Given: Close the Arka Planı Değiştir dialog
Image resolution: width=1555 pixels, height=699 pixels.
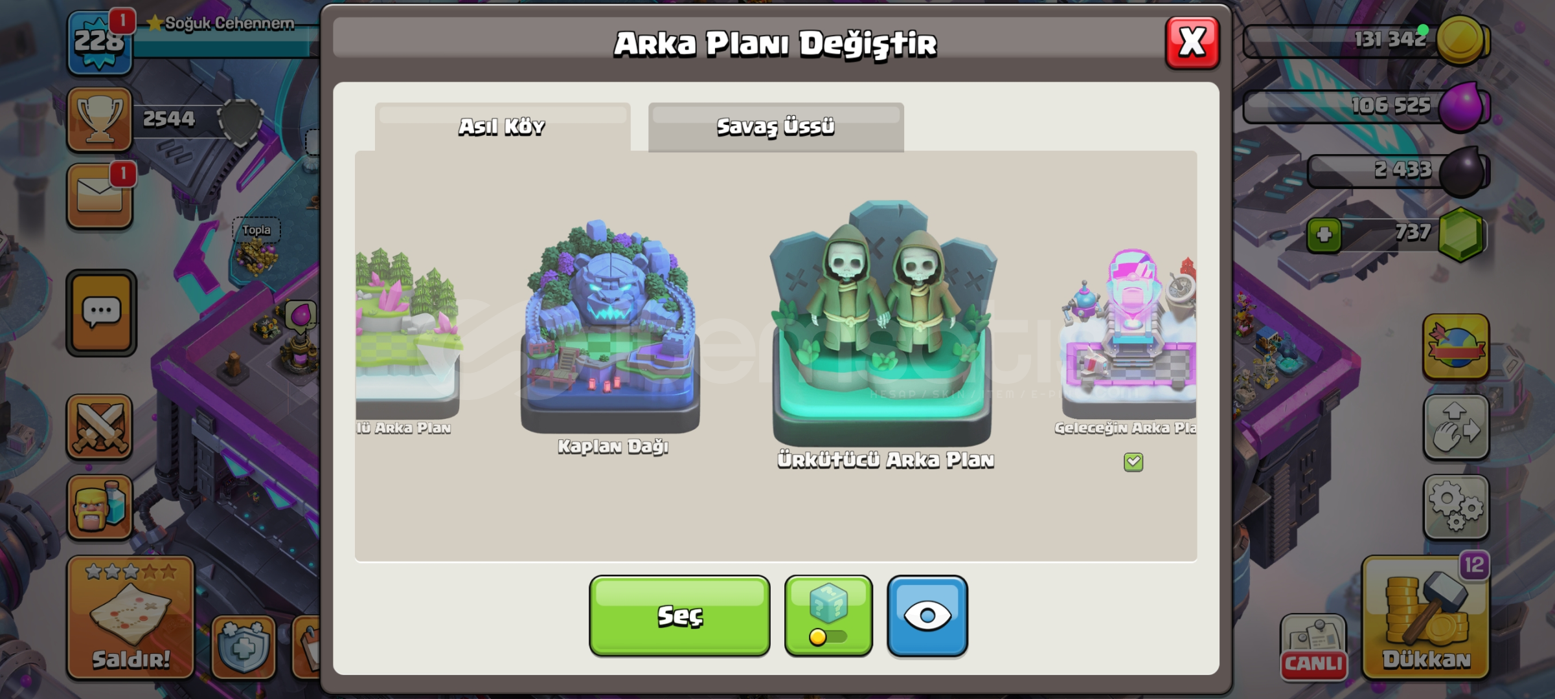Looking at the screenshot, I should [1192, 43].
